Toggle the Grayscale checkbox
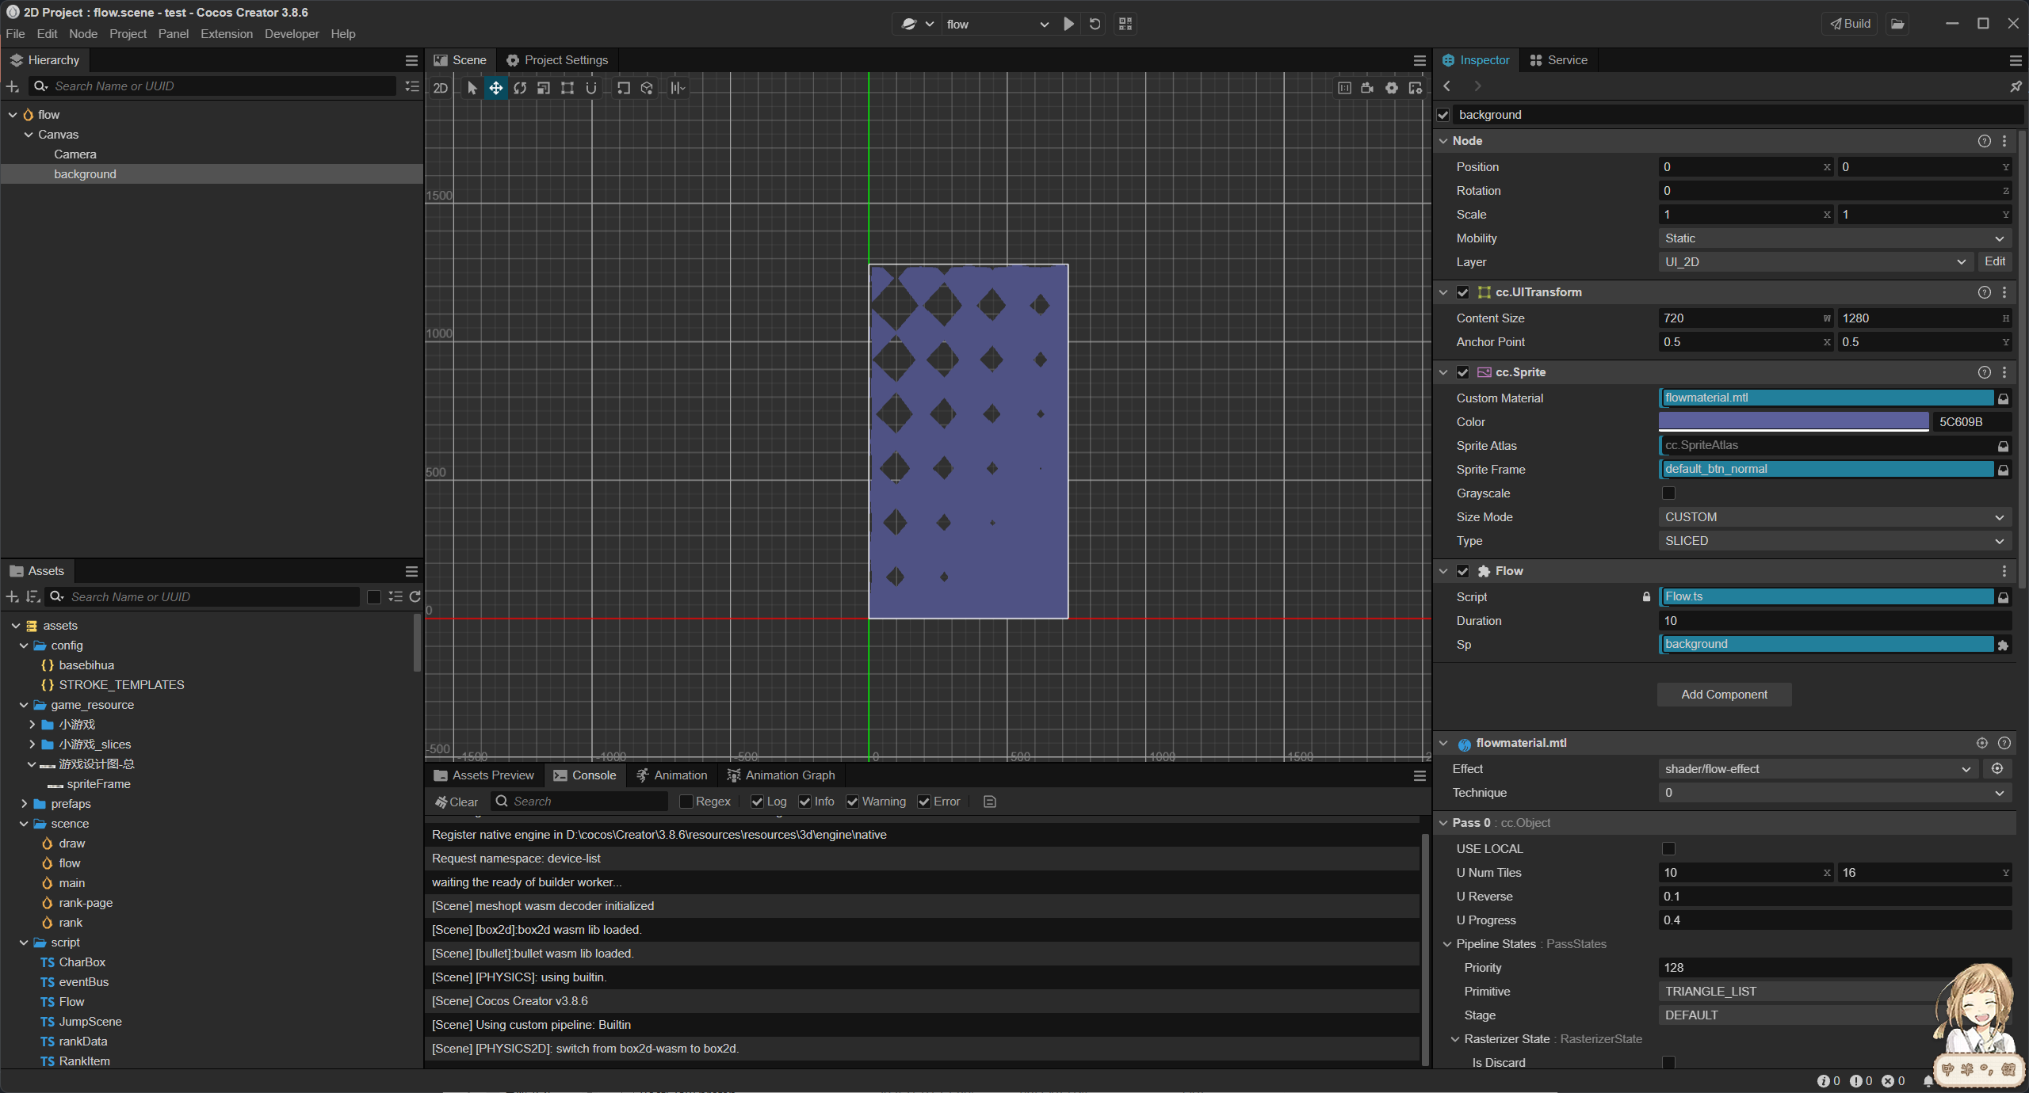2029x1093 pixels. click(1668, 493)
